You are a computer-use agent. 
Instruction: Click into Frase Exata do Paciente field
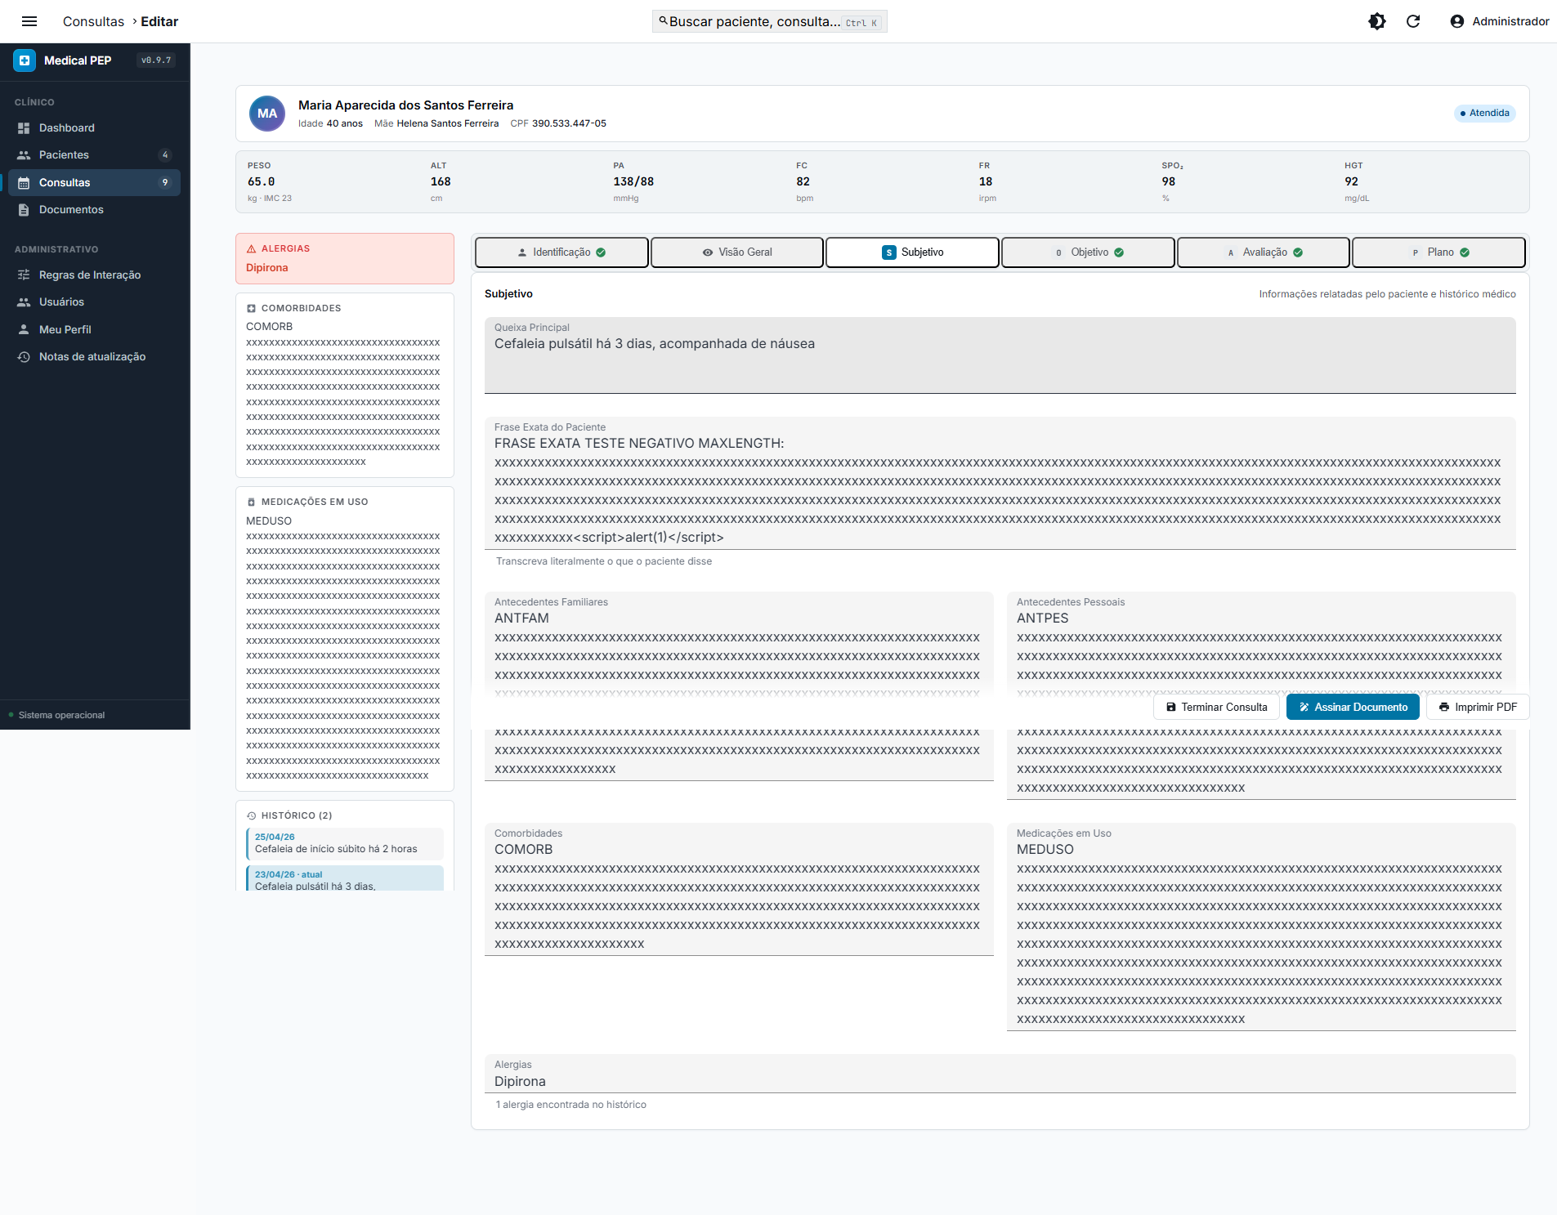pyautogui.click(x=1000, y=484)
